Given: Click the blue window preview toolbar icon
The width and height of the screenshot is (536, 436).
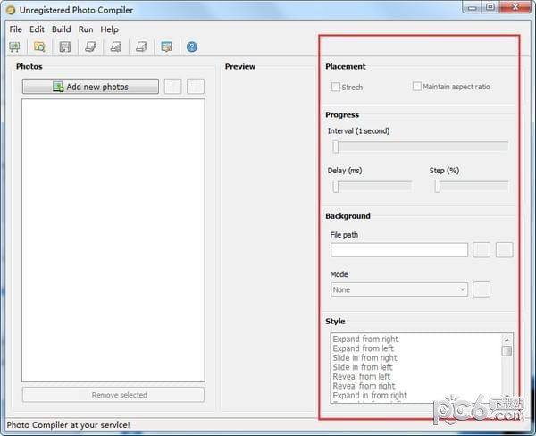Looking at the screenshot, I should [x=166, y=46].
